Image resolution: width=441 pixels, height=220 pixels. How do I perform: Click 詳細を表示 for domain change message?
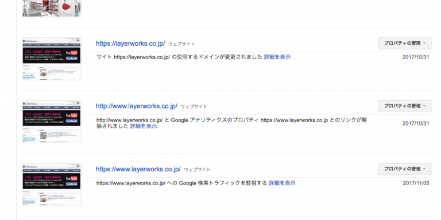[x=277, y=57]
